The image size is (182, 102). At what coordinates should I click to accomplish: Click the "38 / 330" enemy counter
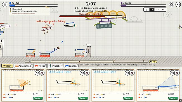tap(127, 3)
